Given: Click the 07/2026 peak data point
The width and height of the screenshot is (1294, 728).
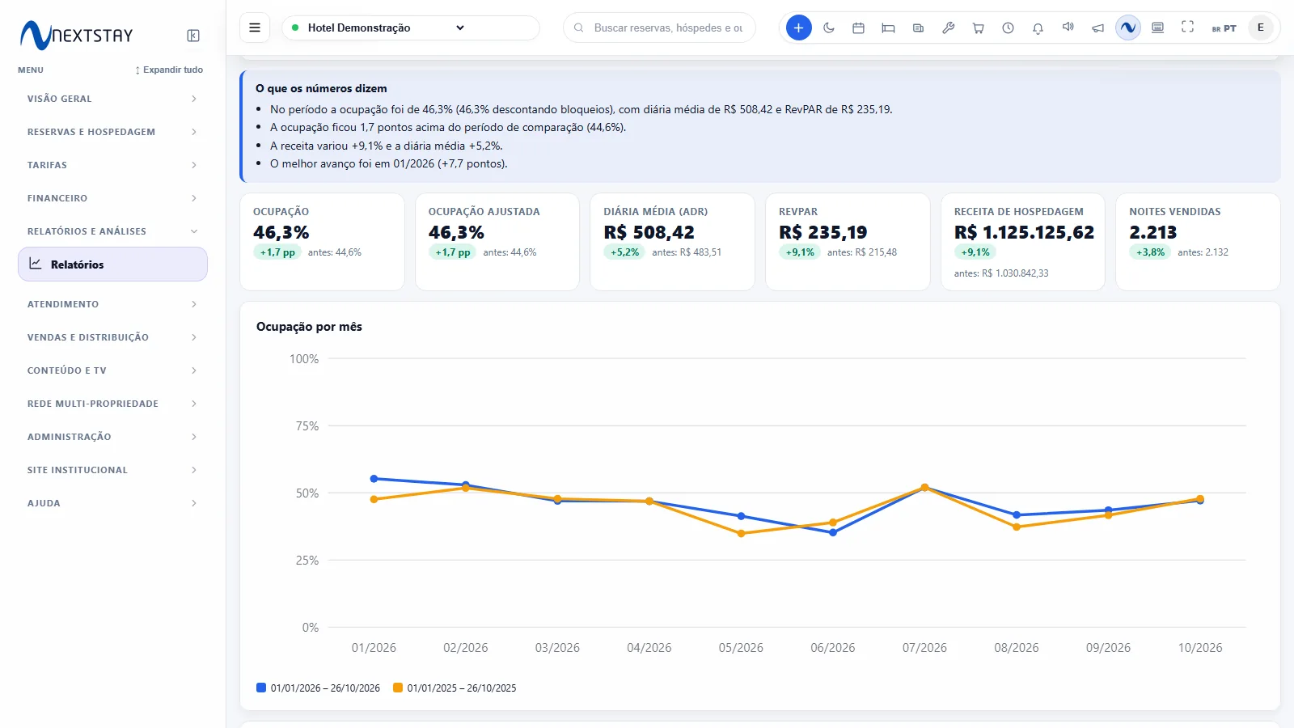Looking at the screenshot, I should [x=924, y=488].
